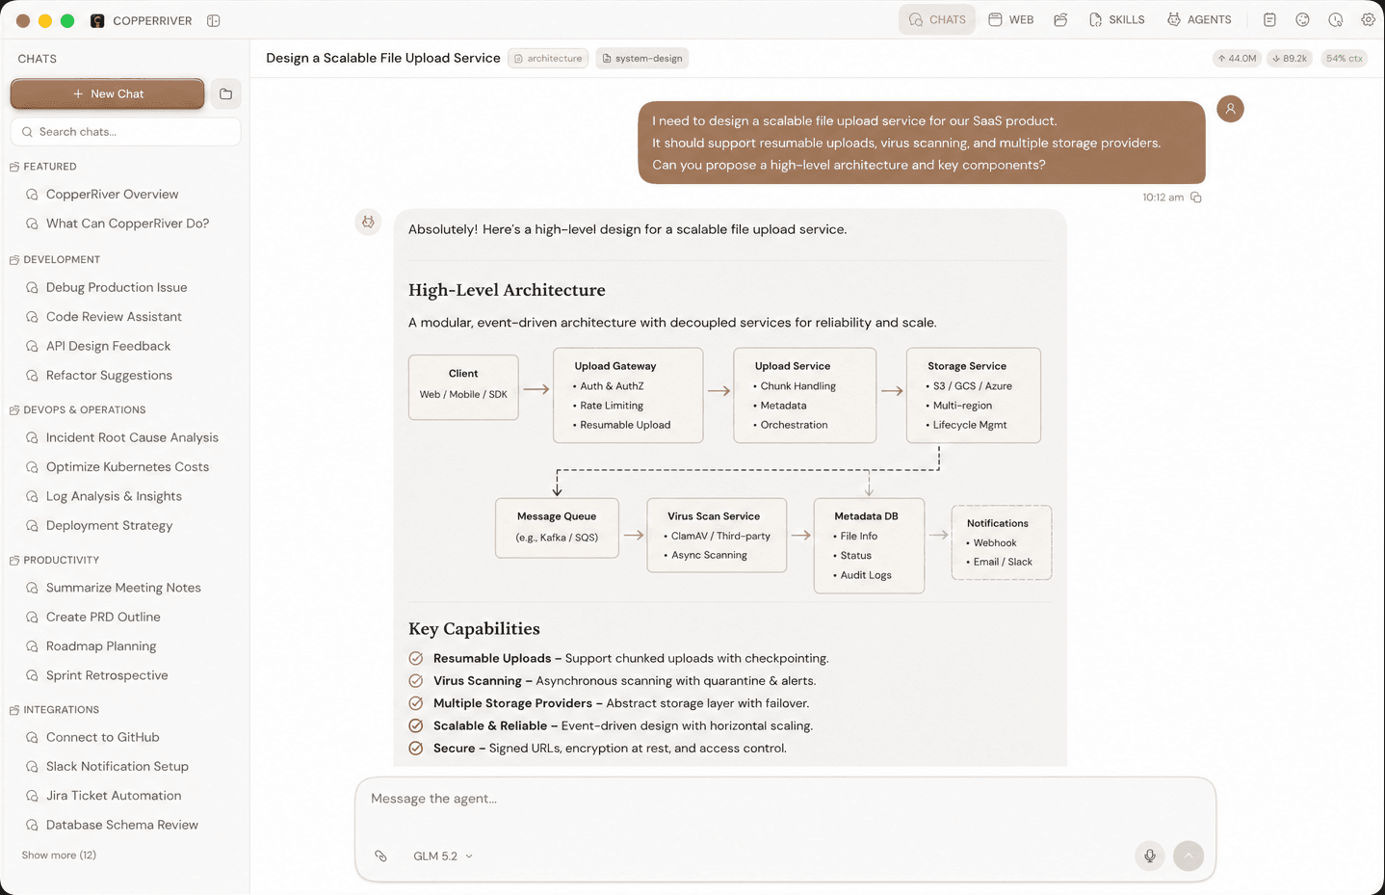Open the files folder icon in top bar
Image resolution: width=1385 pixels, height=895 pixels.
pos(1060,19)
